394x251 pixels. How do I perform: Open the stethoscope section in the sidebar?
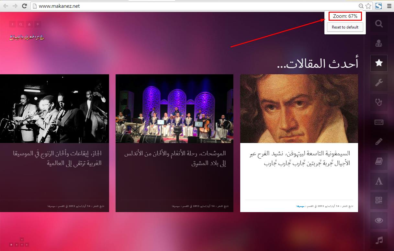pyautogui.click(x=379, y=102)
